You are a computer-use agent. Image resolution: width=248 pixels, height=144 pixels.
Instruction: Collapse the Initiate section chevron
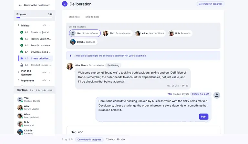pyautogui.click(x=49, y=26)
